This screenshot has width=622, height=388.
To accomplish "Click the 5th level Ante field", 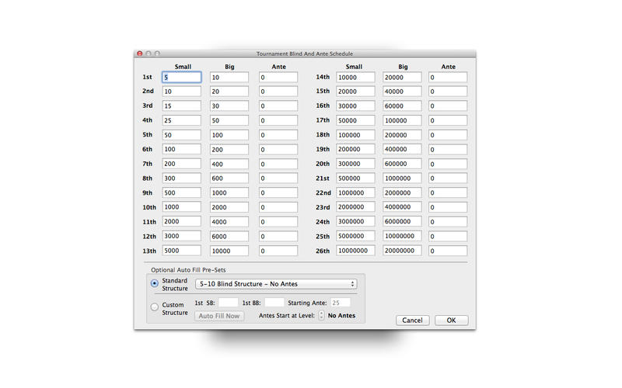I will point(278,135).
